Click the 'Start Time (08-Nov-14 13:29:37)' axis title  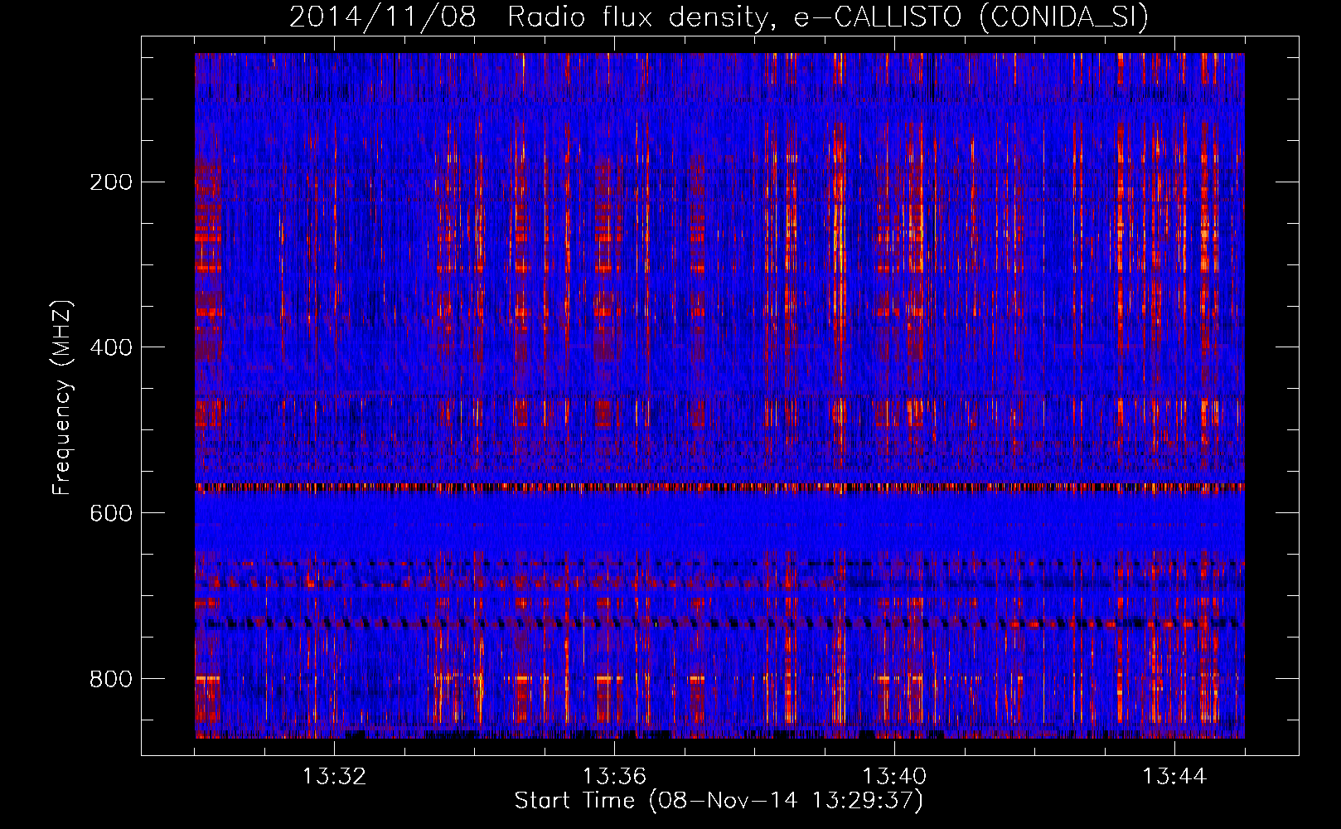tap(719, 801)
